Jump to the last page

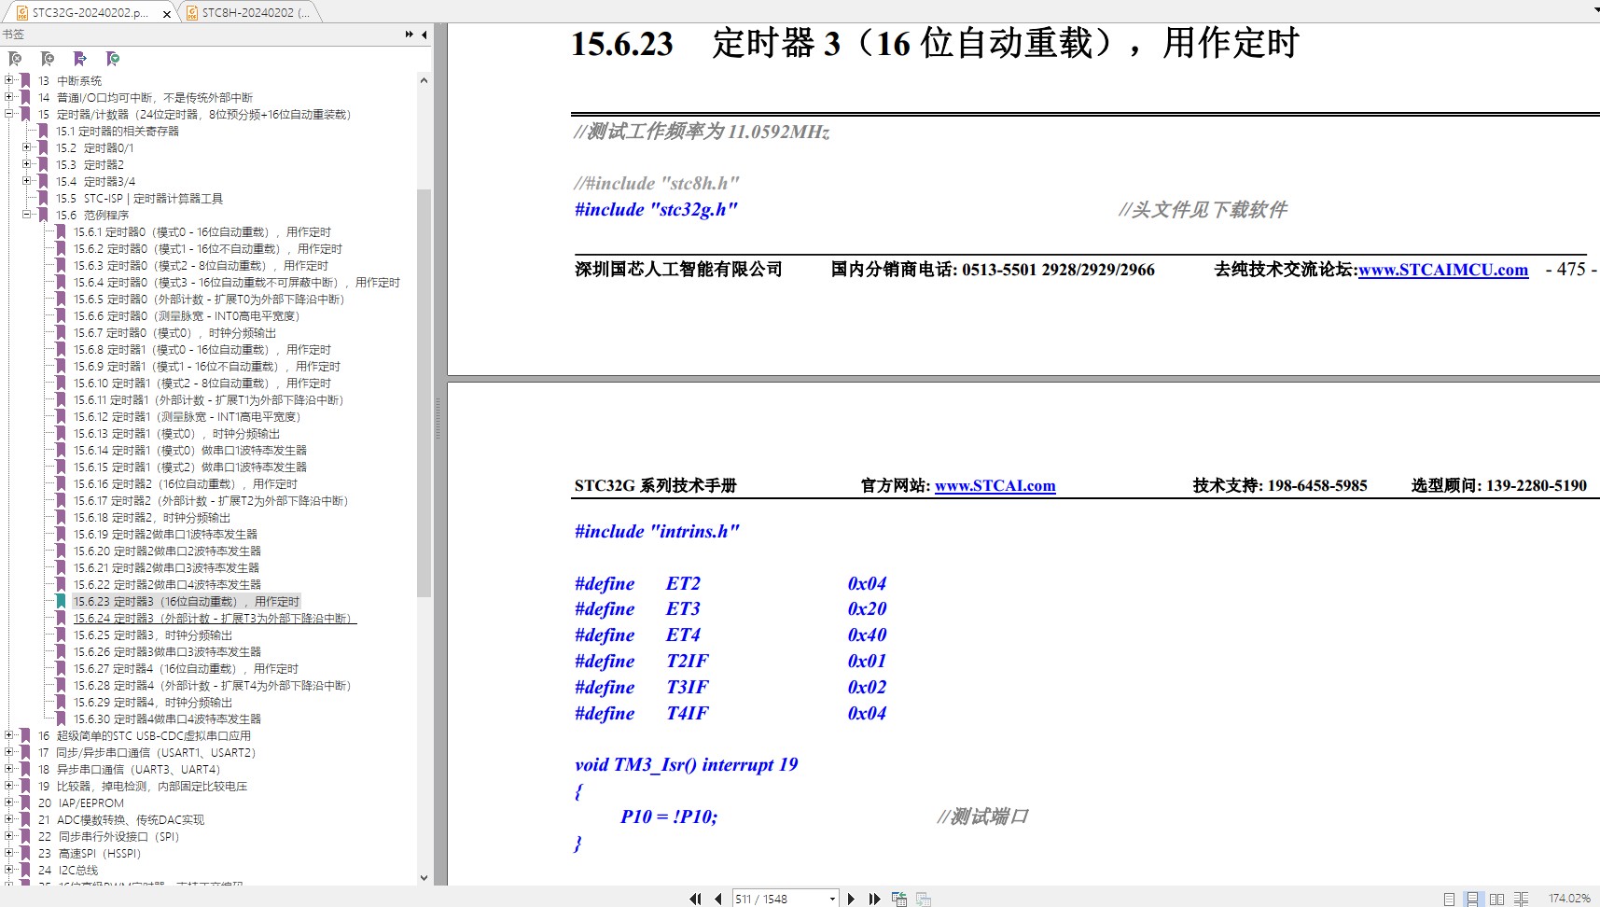[x=874, y=899]
